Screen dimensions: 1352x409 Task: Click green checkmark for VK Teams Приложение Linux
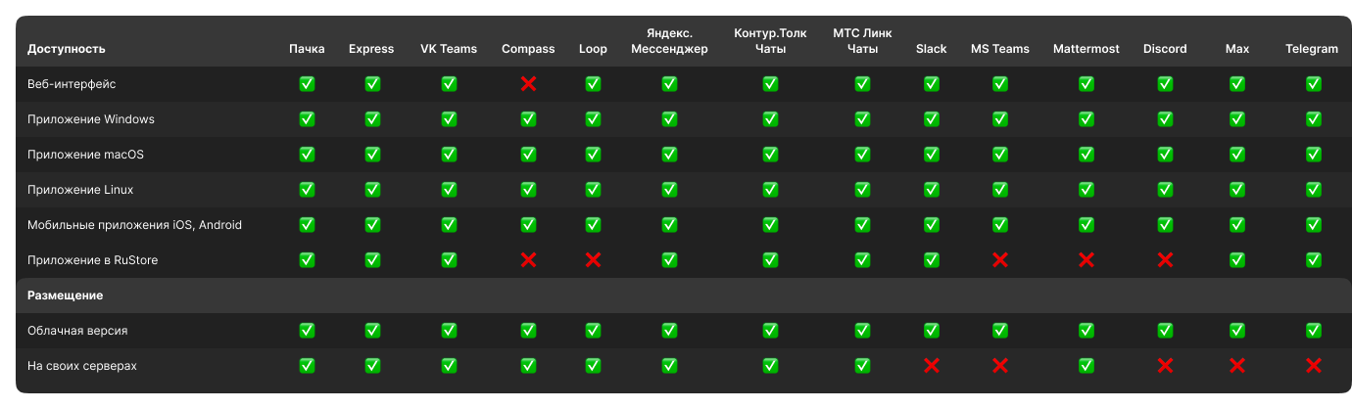[x=449, y=190]
